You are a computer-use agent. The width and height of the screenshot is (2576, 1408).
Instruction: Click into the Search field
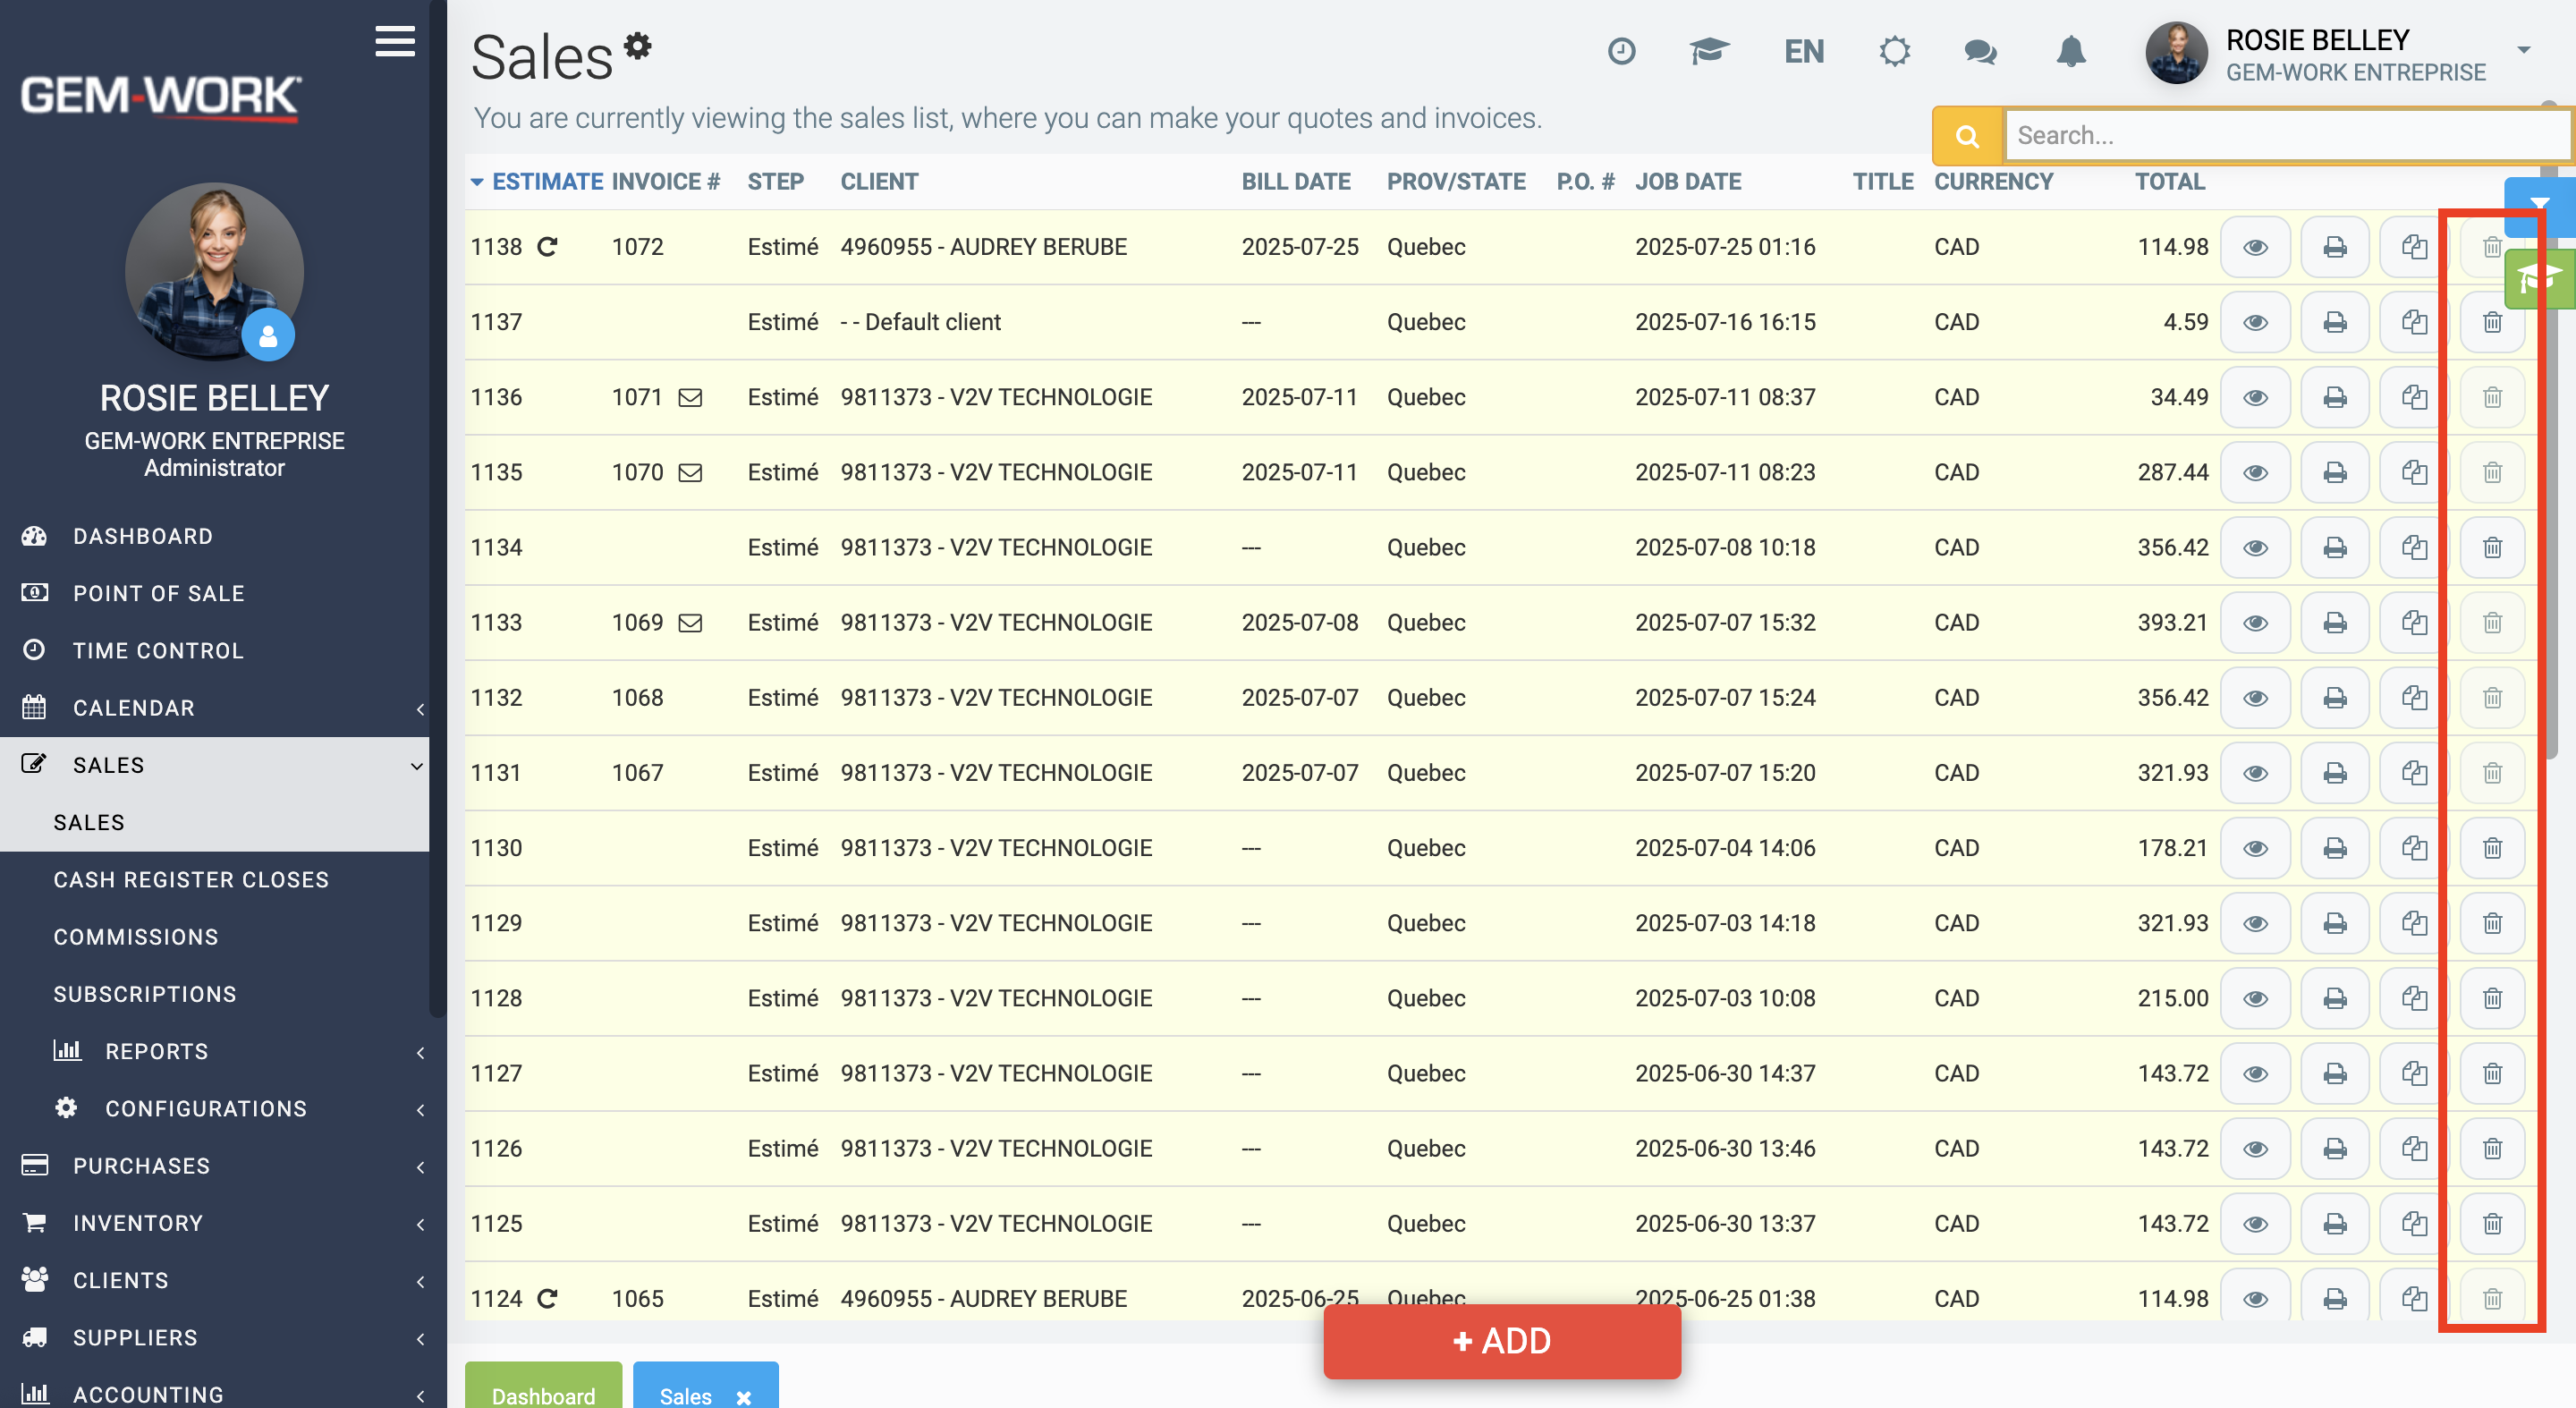click(2288, 135)
